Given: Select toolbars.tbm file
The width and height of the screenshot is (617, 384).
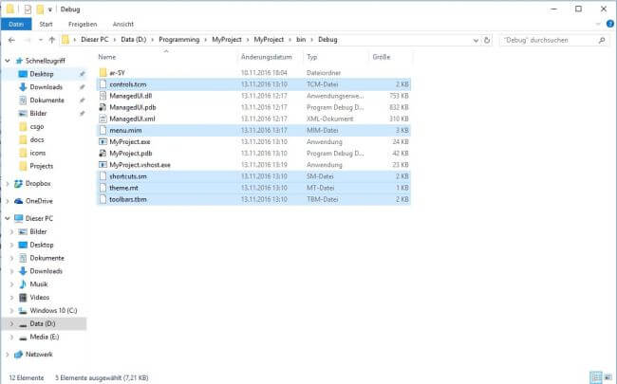Looking at the screenshot, I should coord(253,199).
